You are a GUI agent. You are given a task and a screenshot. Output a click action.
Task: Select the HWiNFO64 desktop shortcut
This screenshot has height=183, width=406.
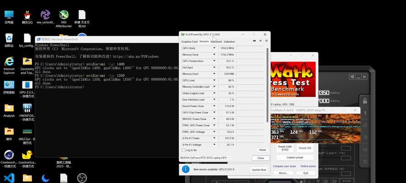point(27,113)
